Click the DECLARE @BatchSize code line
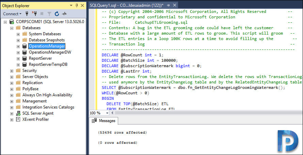Screen dimensions: 303x155 pos(140,60)
